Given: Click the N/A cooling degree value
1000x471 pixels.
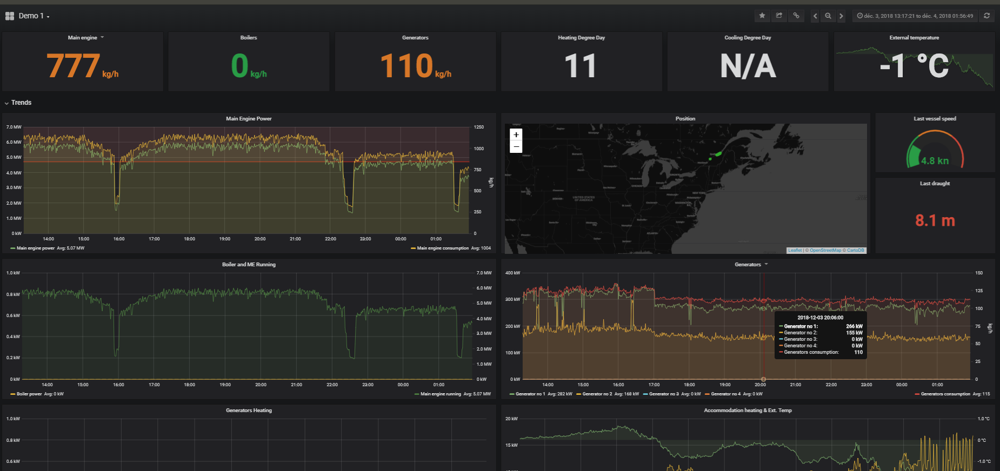Looking at the screenshot, I should click(748, 66).
